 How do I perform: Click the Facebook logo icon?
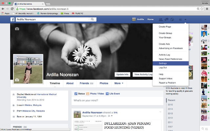(x=12, y=19)
